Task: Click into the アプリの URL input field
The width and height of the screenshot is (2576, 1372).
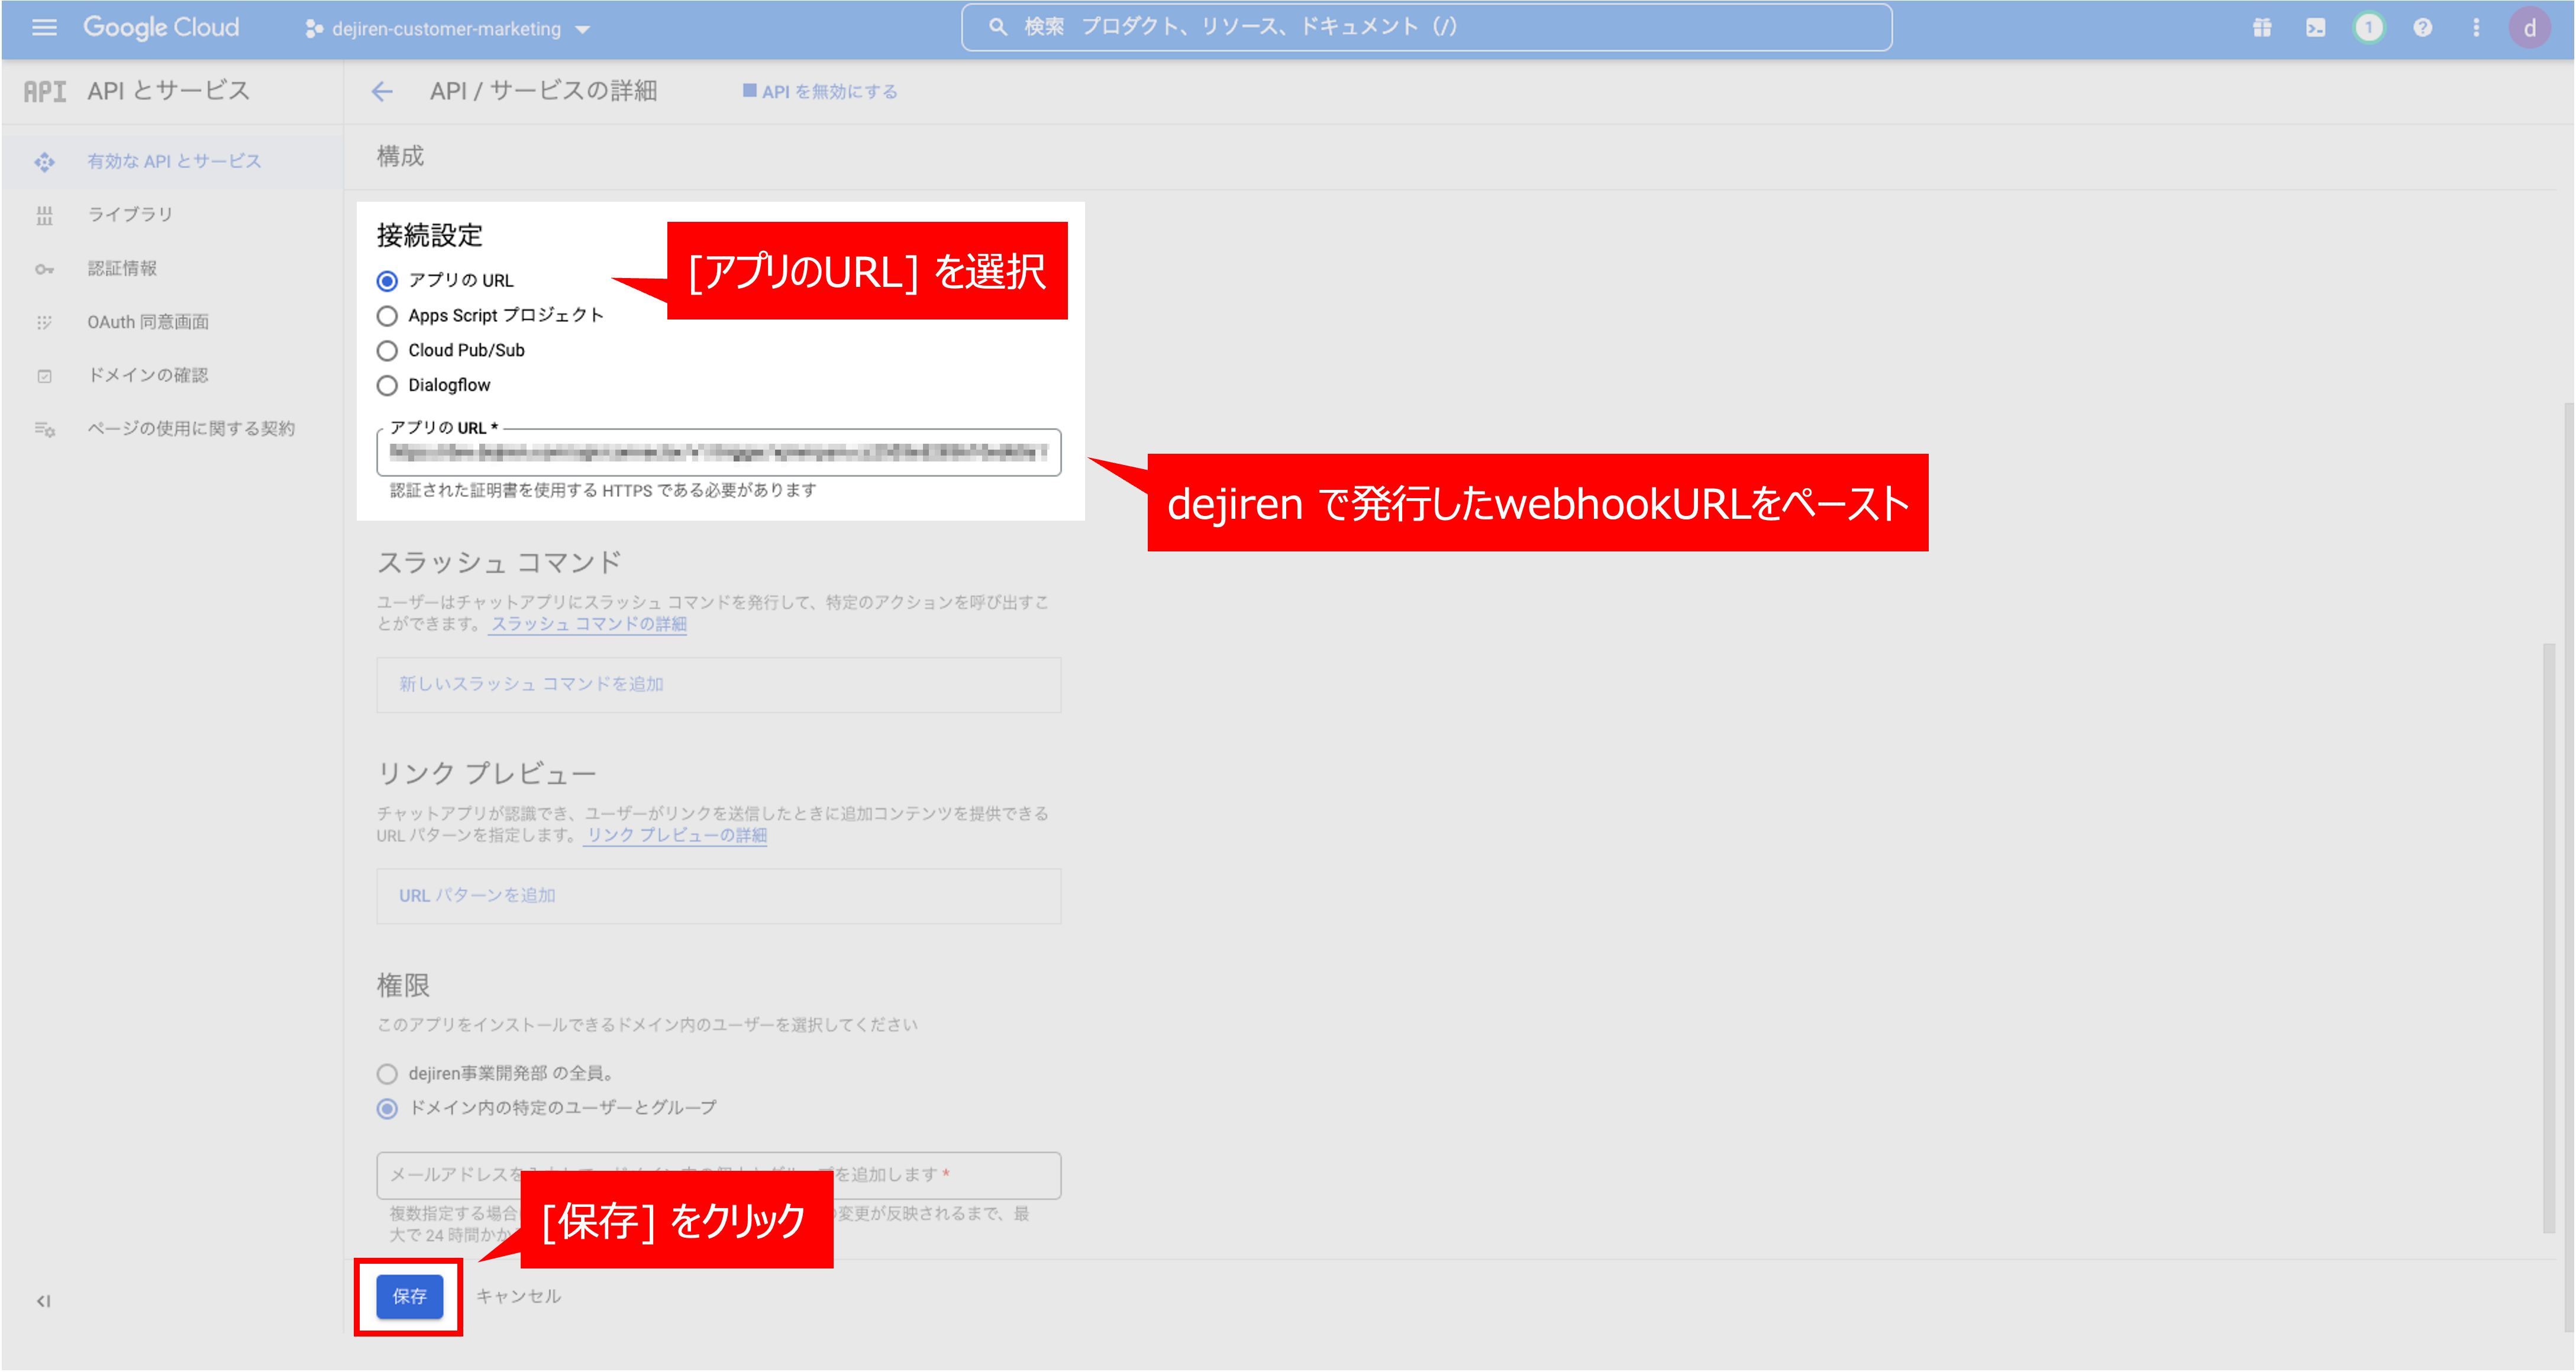Action: click(718, 452)
